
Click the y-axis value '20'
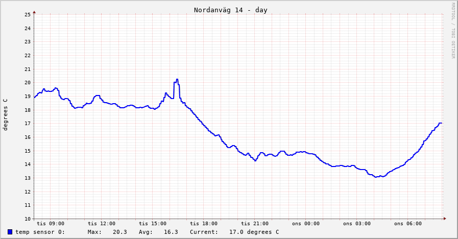click(28, 83)
